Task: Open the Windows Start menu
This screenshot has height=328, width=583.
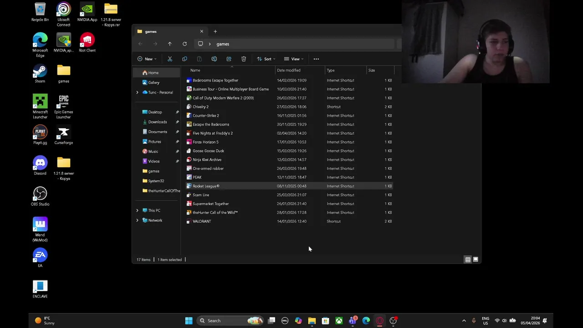Action: click(x=189, y=321)
